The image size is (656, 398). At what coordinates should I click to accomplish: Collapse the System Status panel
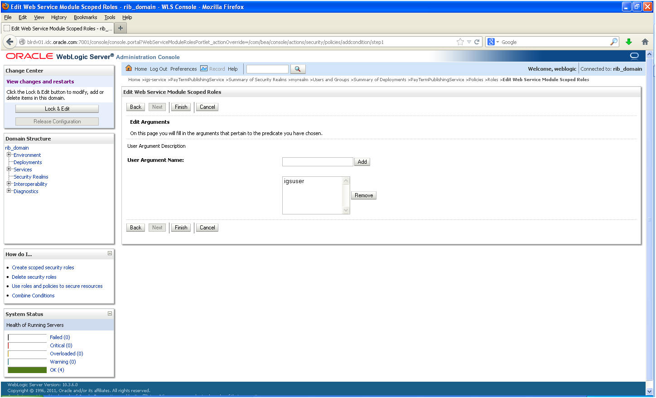[x=110, y=313]
